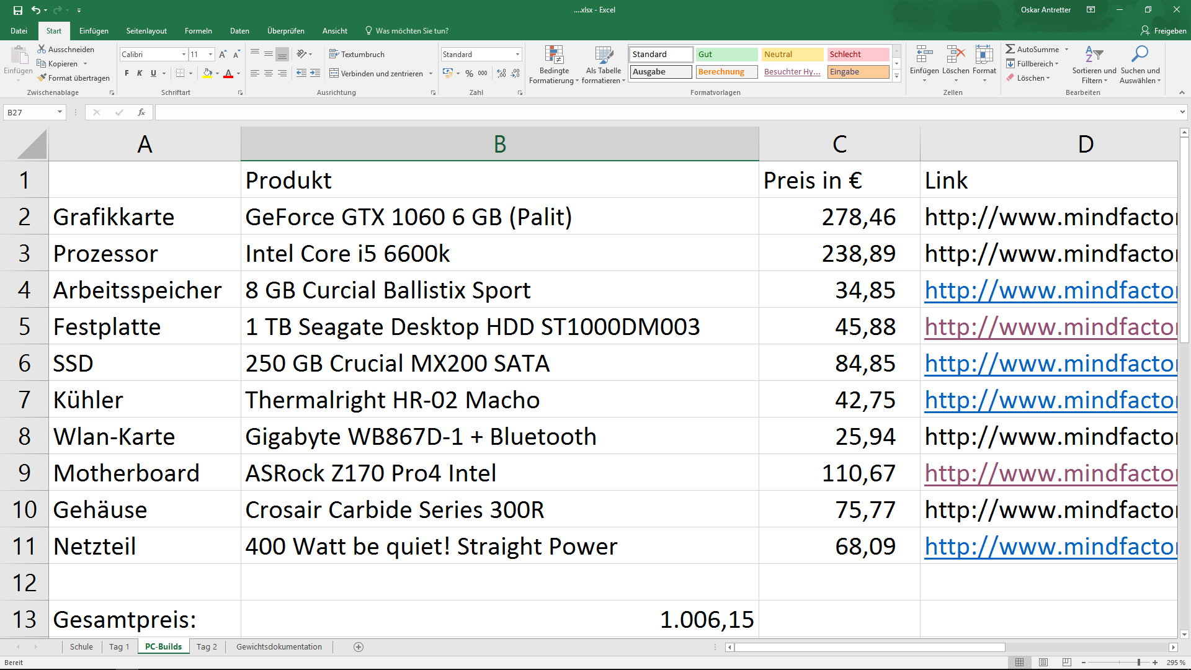Enable Textumbruch wrap text

point(357,55)
